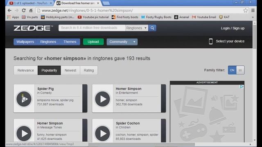Sort results by Relevance
The width and height of the screenshot is (262, 147).
pos(25,70)
